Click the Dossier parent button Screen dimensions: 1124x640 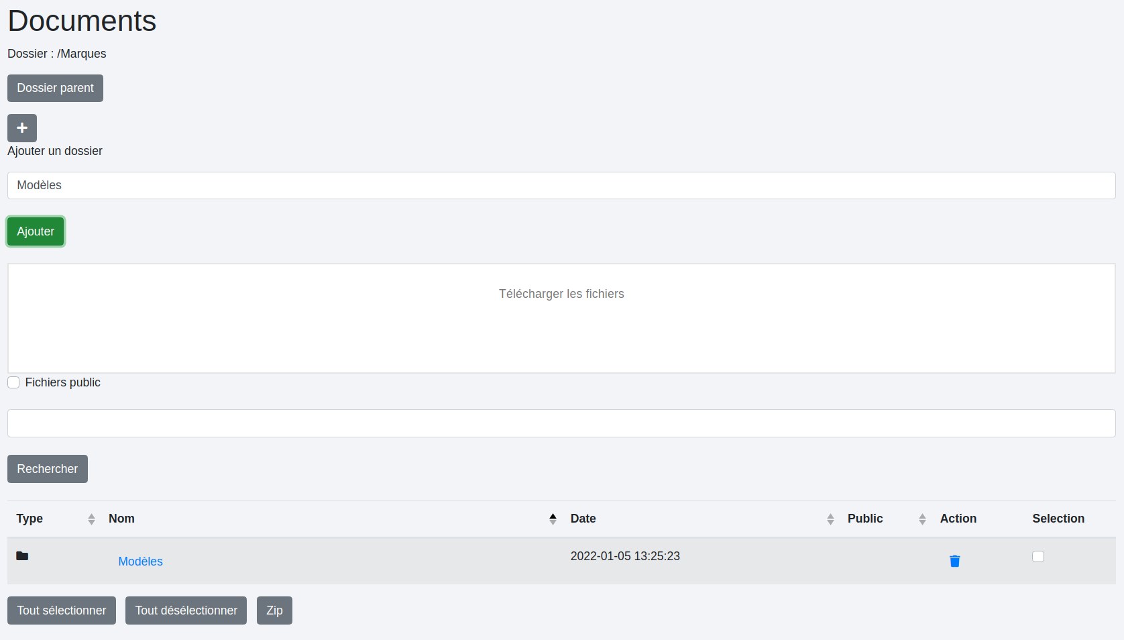click(x=55, y=88)
